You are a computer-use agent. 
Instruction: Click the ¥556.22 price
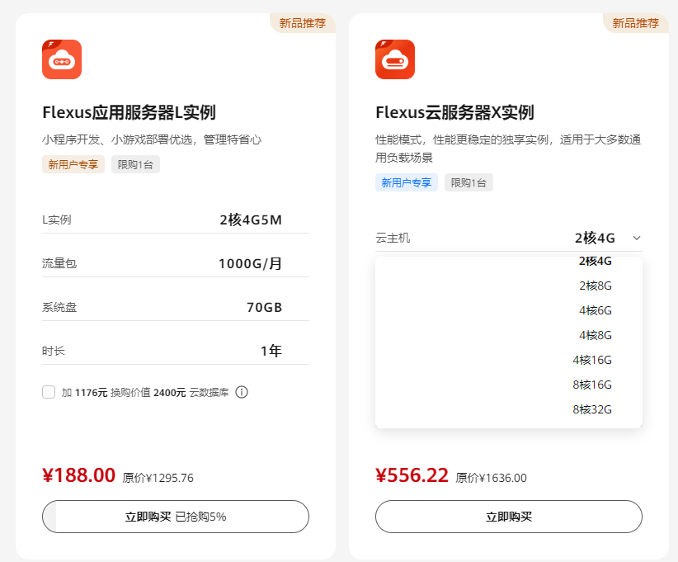412,475
